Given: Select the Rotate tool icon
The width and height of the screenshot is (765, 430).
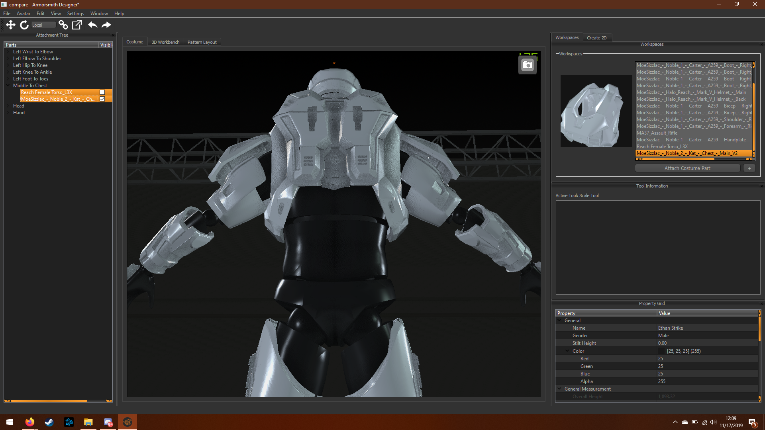Looking at the screenshot, I should click(x=24, y=25).
